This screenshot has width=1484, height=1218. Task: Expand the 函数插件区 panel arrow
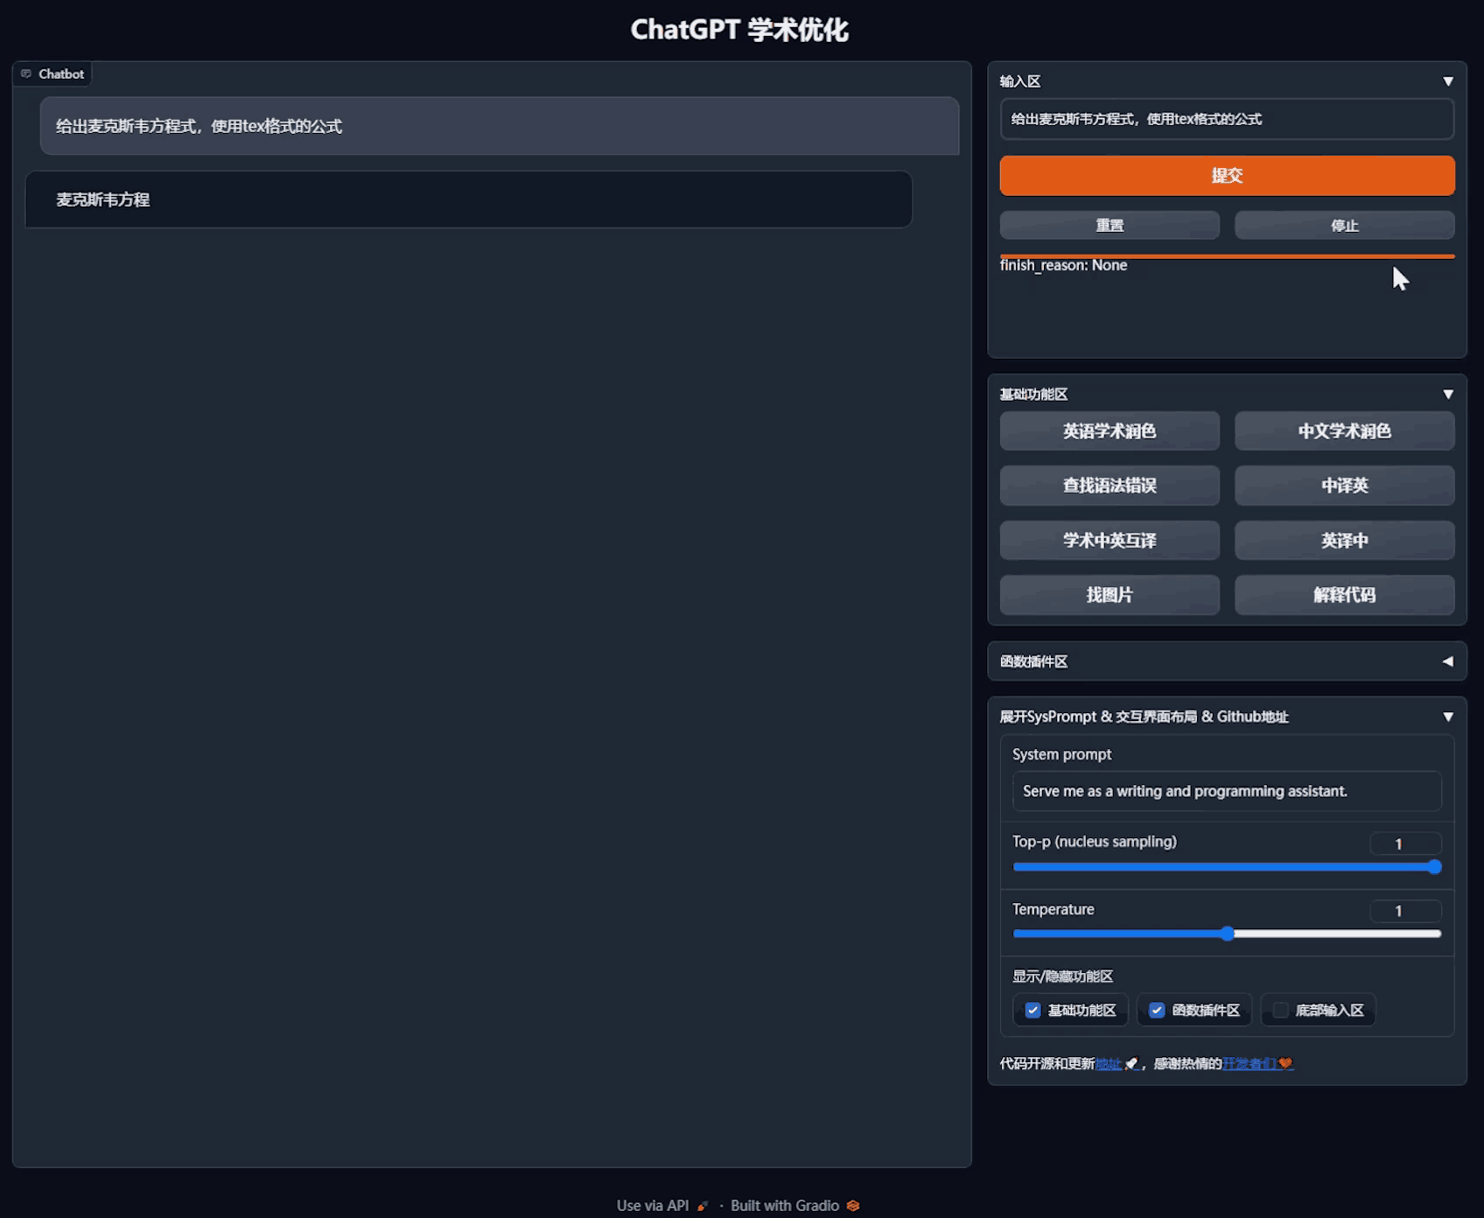tap(1448, 661)
